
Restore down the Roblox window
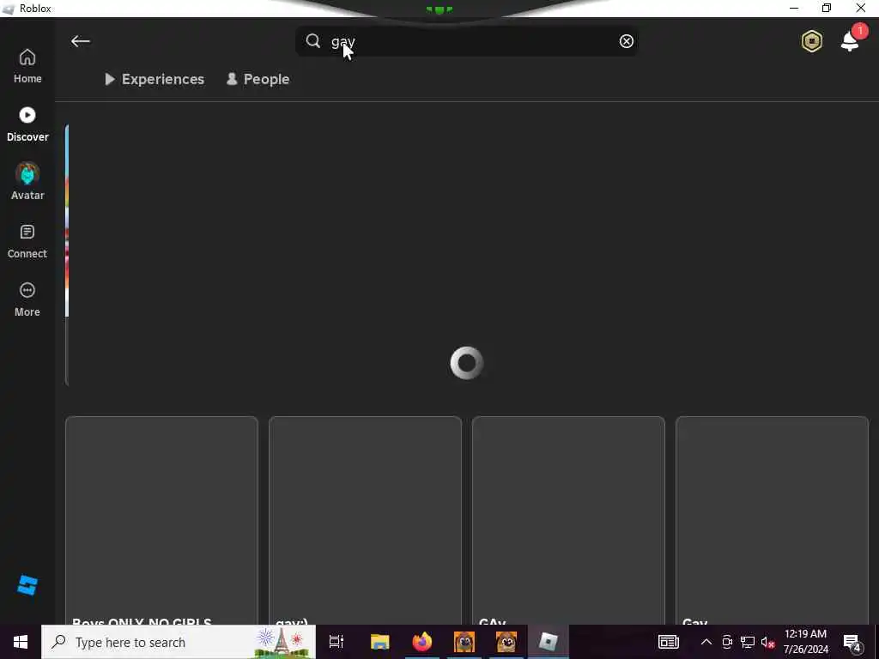(x=827, y=8)
